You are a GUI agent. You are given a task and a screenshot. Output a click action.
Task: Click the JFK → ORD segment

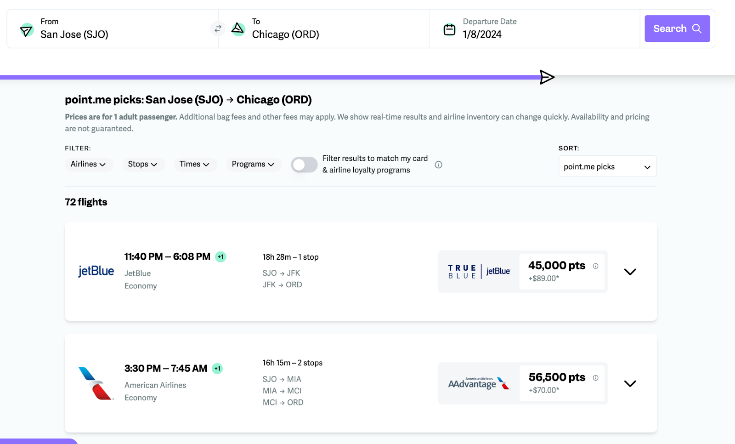(x=282, y=285)
